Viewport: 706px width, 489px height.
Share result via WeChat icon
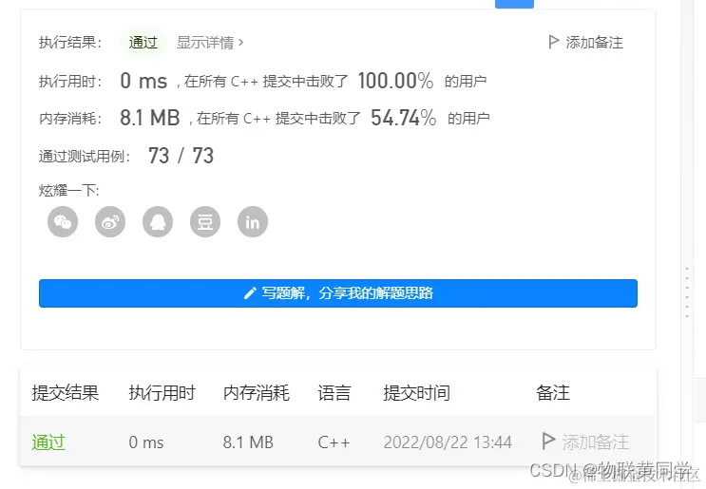coord(63,221)
